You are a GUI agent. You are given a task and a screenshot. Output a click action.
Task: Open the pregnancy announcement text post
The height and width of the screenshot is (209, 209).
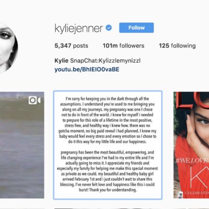108,145
